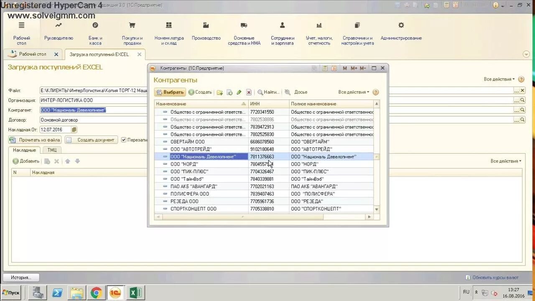Open calculator icon in main title bar
Image resolution: width=535 pixels, height=301 pixels.
[x=446, y=5]
